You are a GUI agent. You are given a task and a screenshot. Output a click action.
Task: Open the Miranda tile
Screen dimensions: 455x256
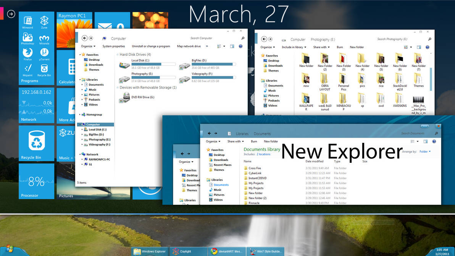click(x=44, y=38)
